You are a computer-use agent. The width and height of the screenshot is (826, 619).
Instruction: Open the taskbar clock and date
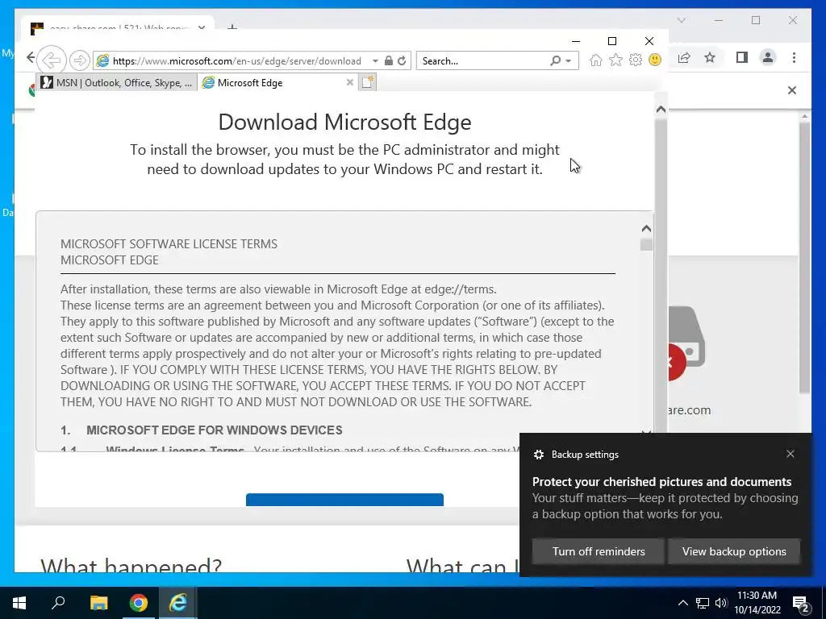pyautogui.click(x=757, y=603)
